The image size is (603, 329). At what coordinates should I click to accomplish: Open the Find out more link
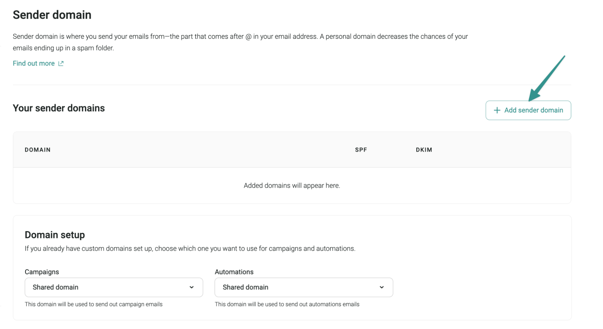[x=33, y=63]
